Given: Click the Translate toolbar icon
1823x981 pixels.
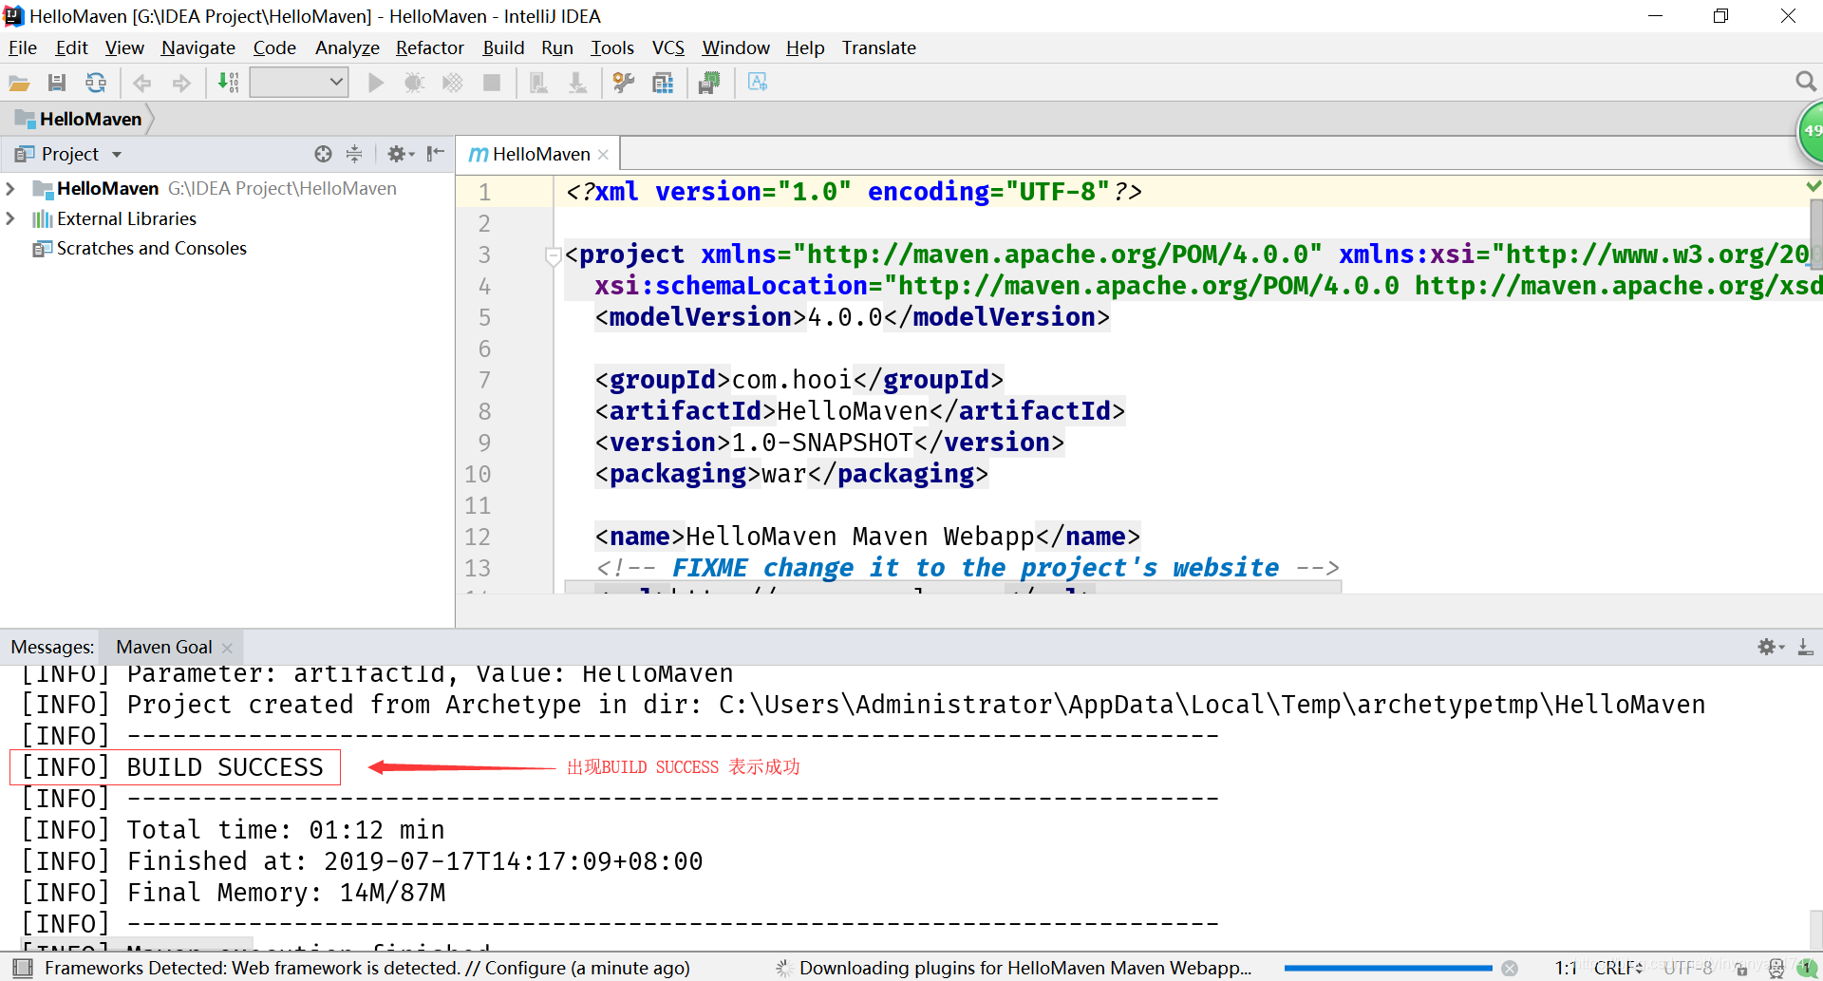Looking at the screenshot, I should (758, 83).
